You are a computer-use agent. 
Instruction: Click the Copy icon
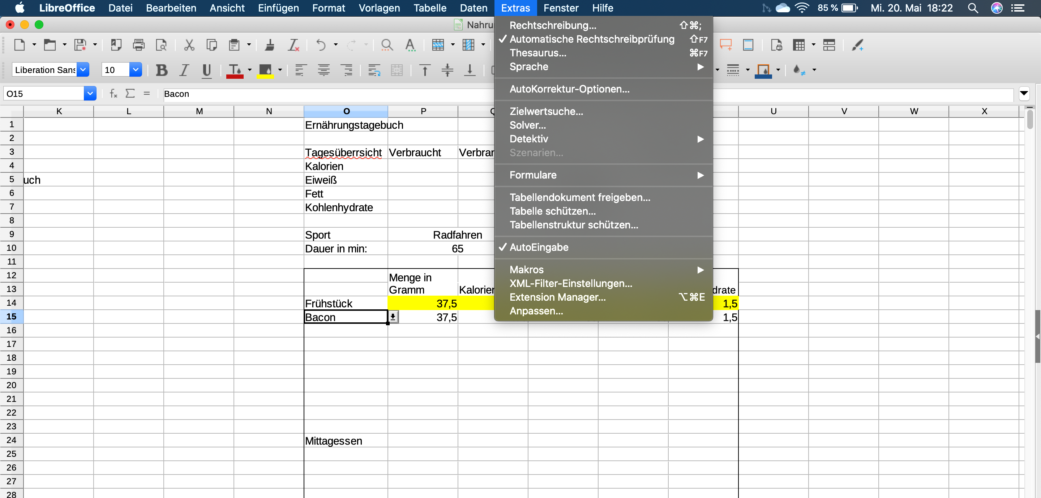click(x=211, y=45)
